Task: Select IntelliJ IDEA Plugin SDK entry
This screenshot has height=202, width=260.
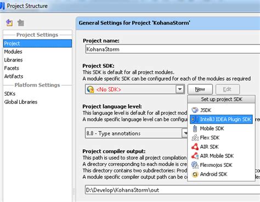Action: click(221, 119)
